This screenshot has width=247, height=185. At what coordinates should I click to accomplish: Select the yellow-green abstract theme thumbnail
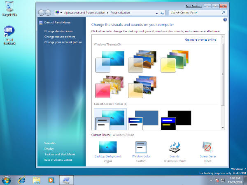[175, 62]
